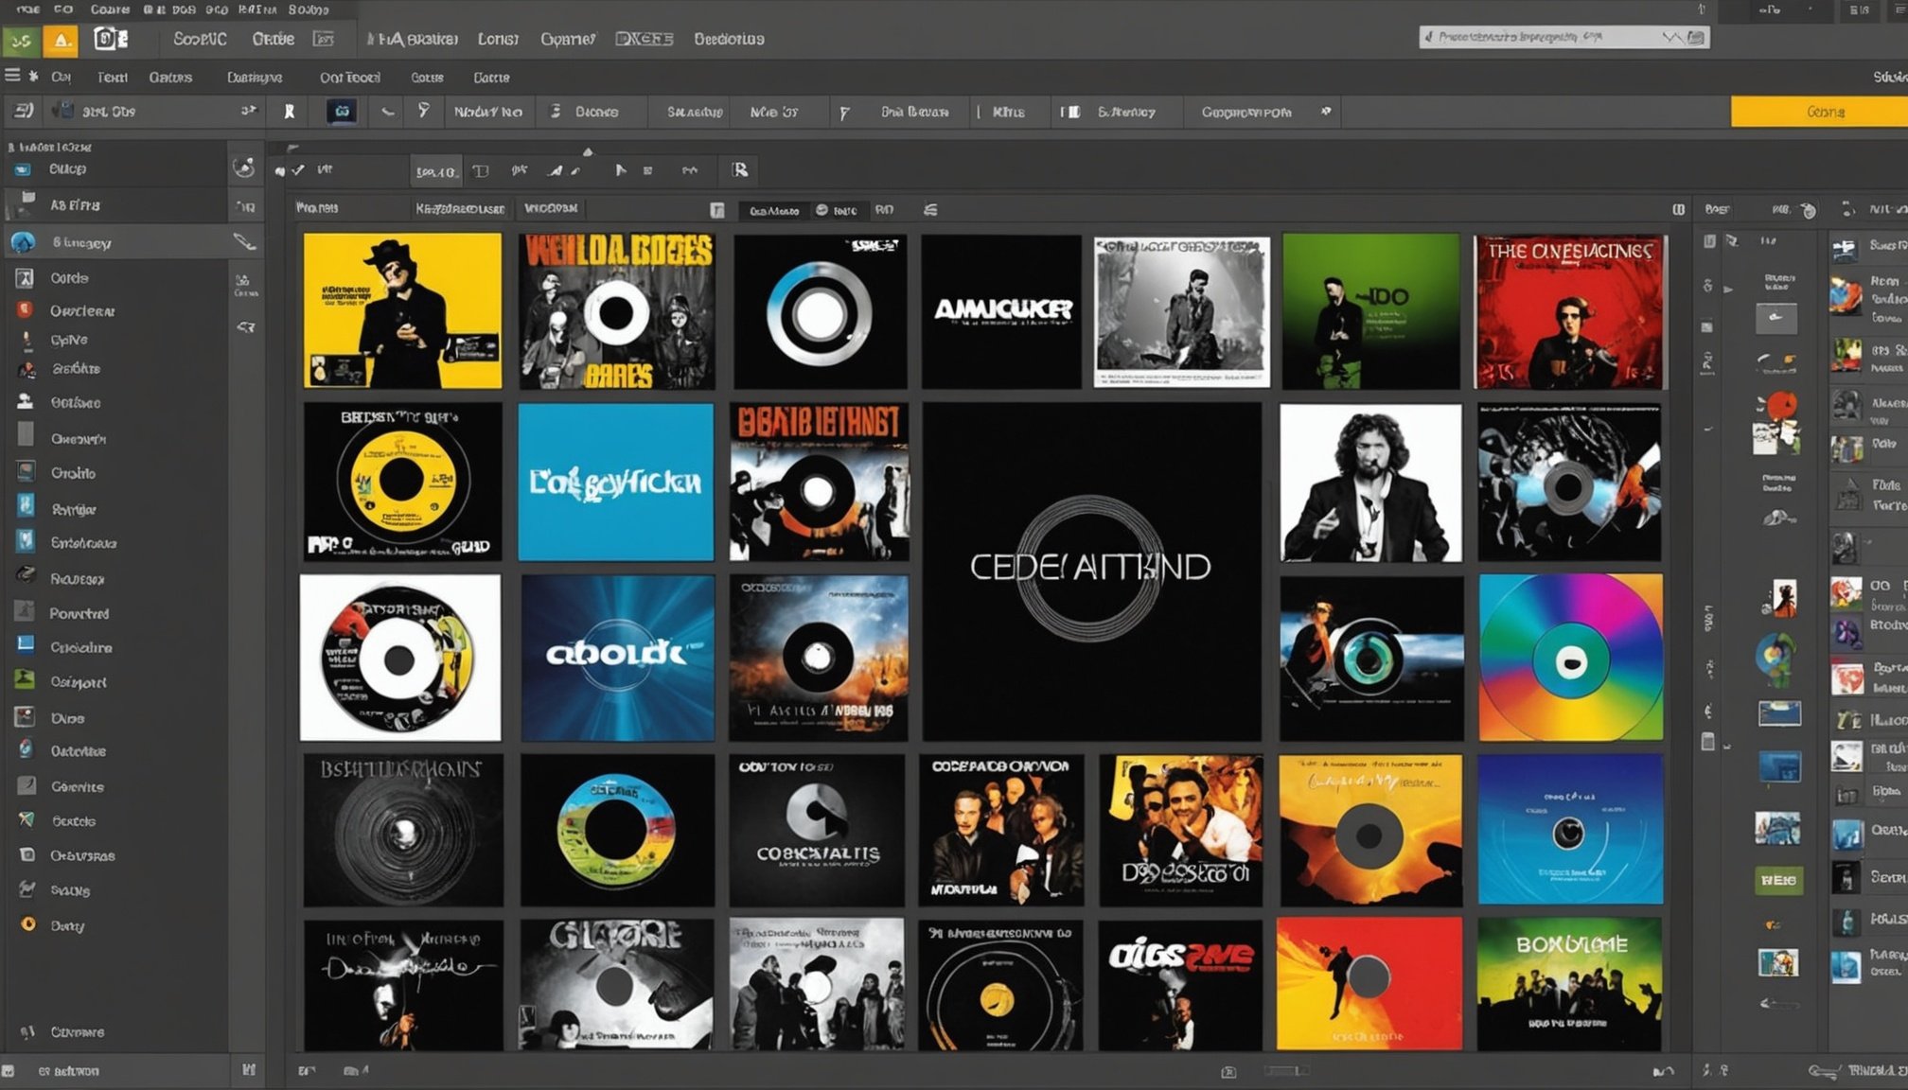
Task: Click the Bicnes toolbar button
Action: 596,112
